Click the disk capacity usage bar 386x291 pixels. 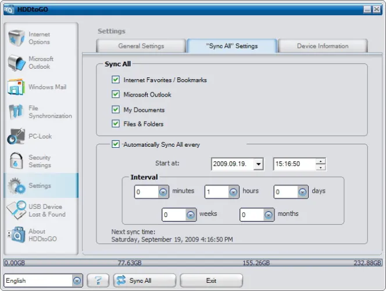pyautogui.click(x=193, y=263)
